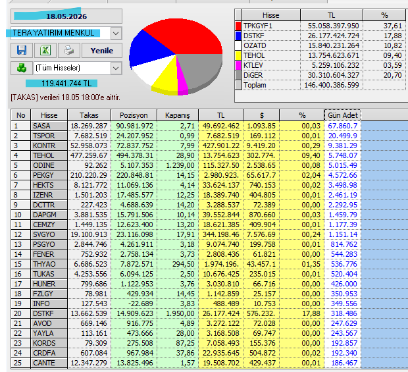Click the 67.860.7 Gün Adet value
The height and width of the screenshot is (372, 408).
tap(342, 126)
